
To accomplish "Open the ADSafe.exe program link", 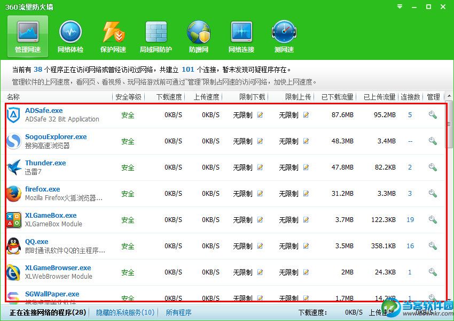I will (44, 111).
